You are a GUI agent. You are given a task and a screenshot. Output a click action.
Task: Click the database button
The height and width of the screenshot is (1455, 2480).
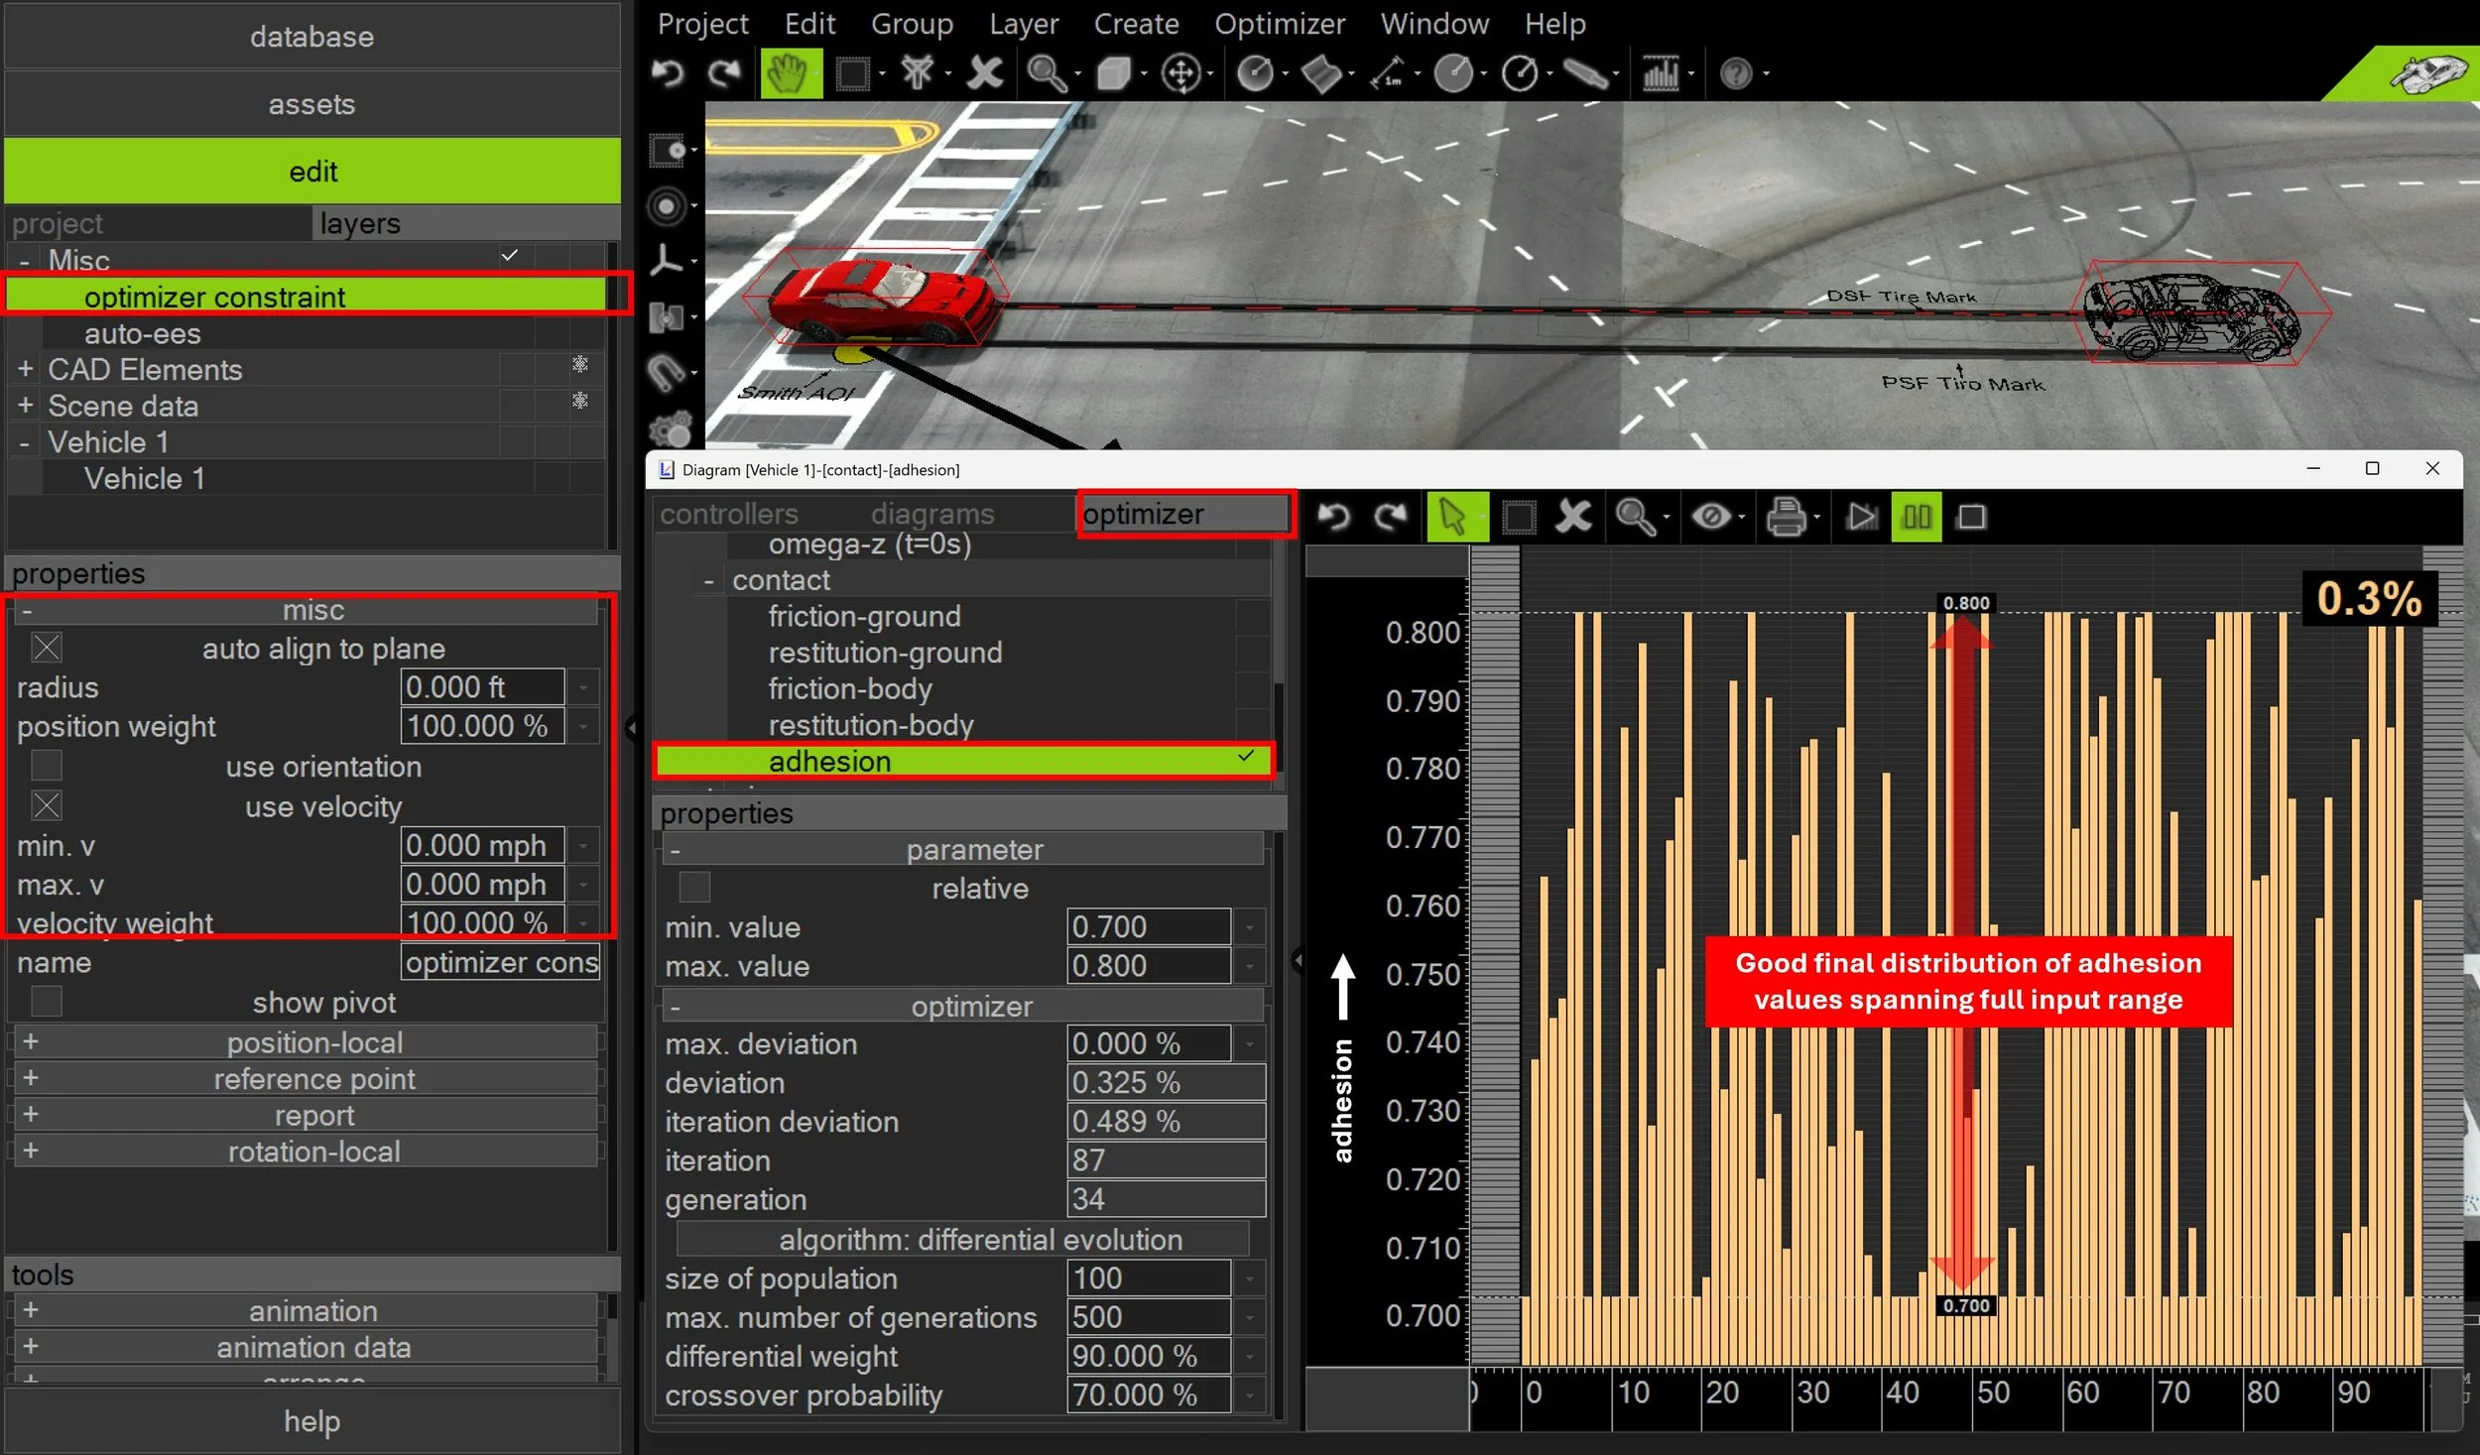[311, 37]
